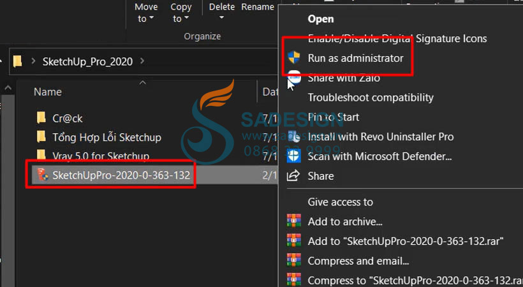Click the Zalo icon in context menu
This screenshot has height=287, width=523.
click(294, 77)
